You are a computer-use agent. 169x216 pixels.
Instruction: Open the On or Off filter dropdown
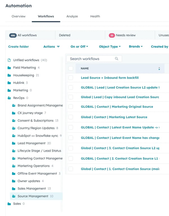(79, 47)
